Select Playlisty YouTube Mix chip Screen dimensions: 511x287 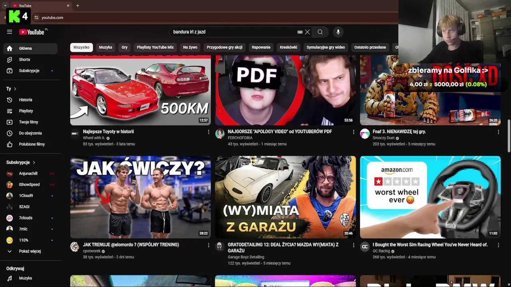click(155, 47)
